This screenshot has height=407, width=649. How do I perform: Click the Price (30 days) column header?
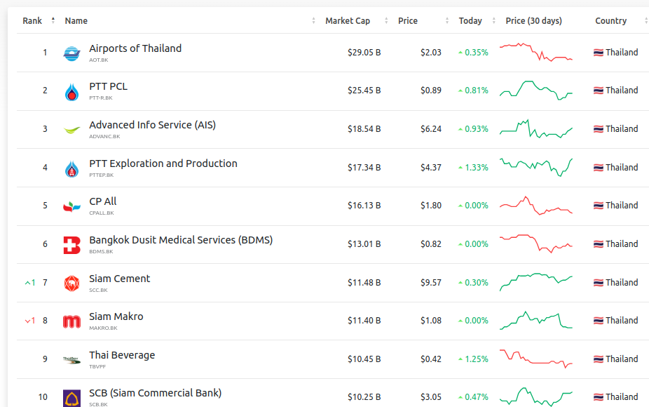click(533, 21)
